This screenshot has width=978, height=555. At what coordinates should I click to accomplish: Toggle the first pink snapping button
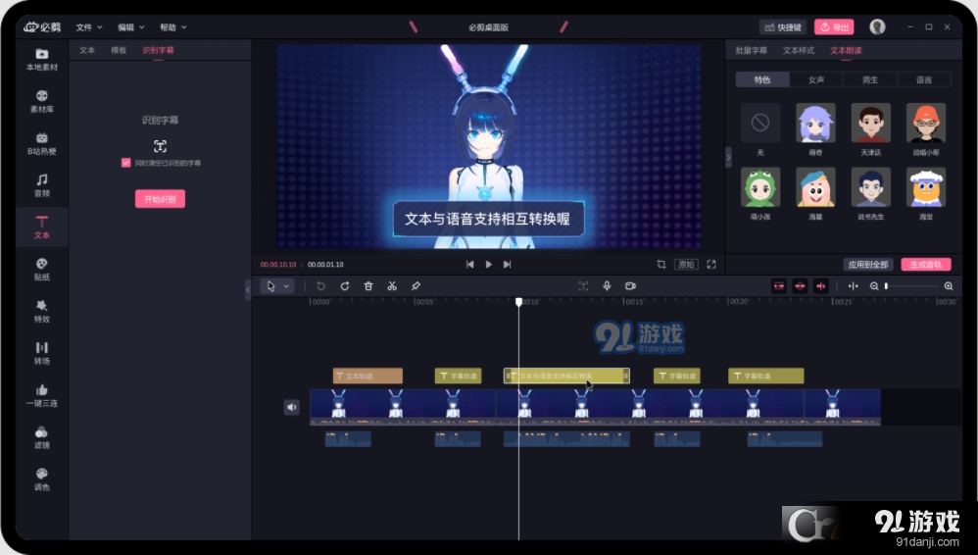point(779,286)
